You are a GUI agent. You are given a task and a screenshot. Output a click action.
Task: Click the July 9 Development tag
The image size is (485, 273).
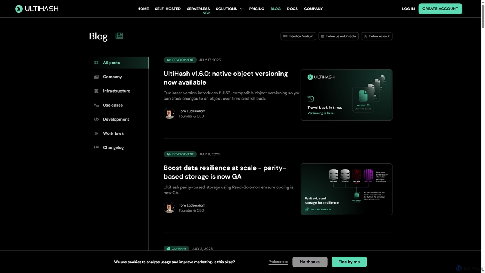pos(180,154)
